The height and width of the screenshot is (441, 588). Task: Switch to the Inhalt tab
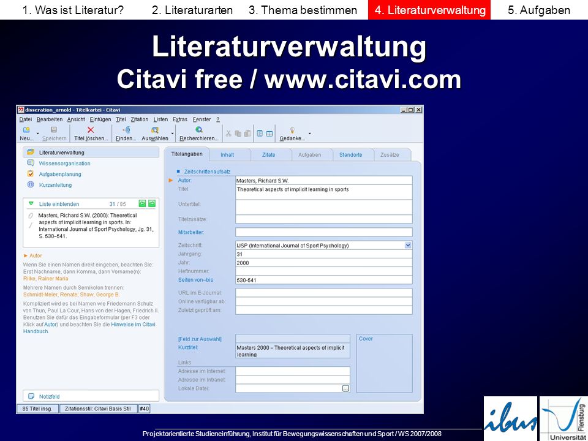pyautogui.click(x=227, y=154)
